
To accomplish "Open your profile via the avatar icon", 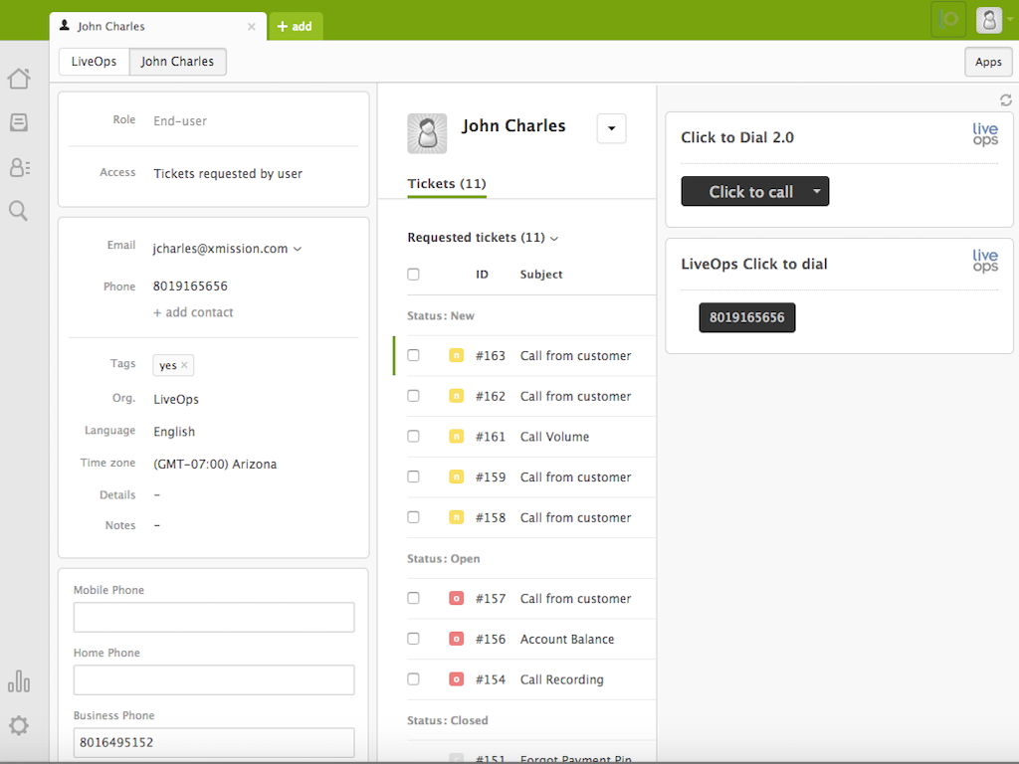I will point(988,20).
